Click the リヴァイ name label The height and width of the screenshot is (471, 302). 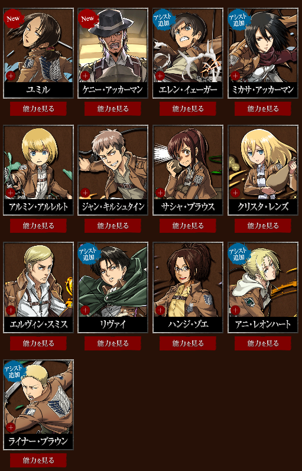[x=113, y=324]
